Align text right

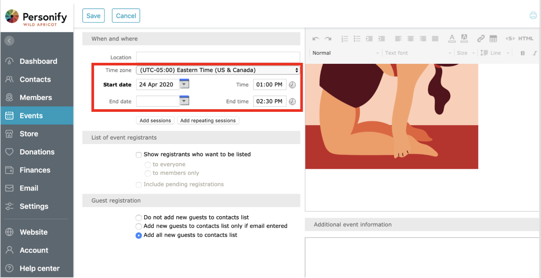[423, 39]
